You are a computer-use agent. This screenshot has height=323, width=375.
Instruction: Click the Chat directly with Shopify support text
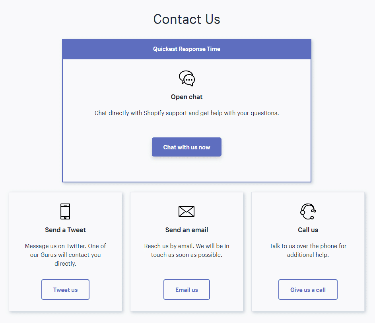(x=187, y=113)
